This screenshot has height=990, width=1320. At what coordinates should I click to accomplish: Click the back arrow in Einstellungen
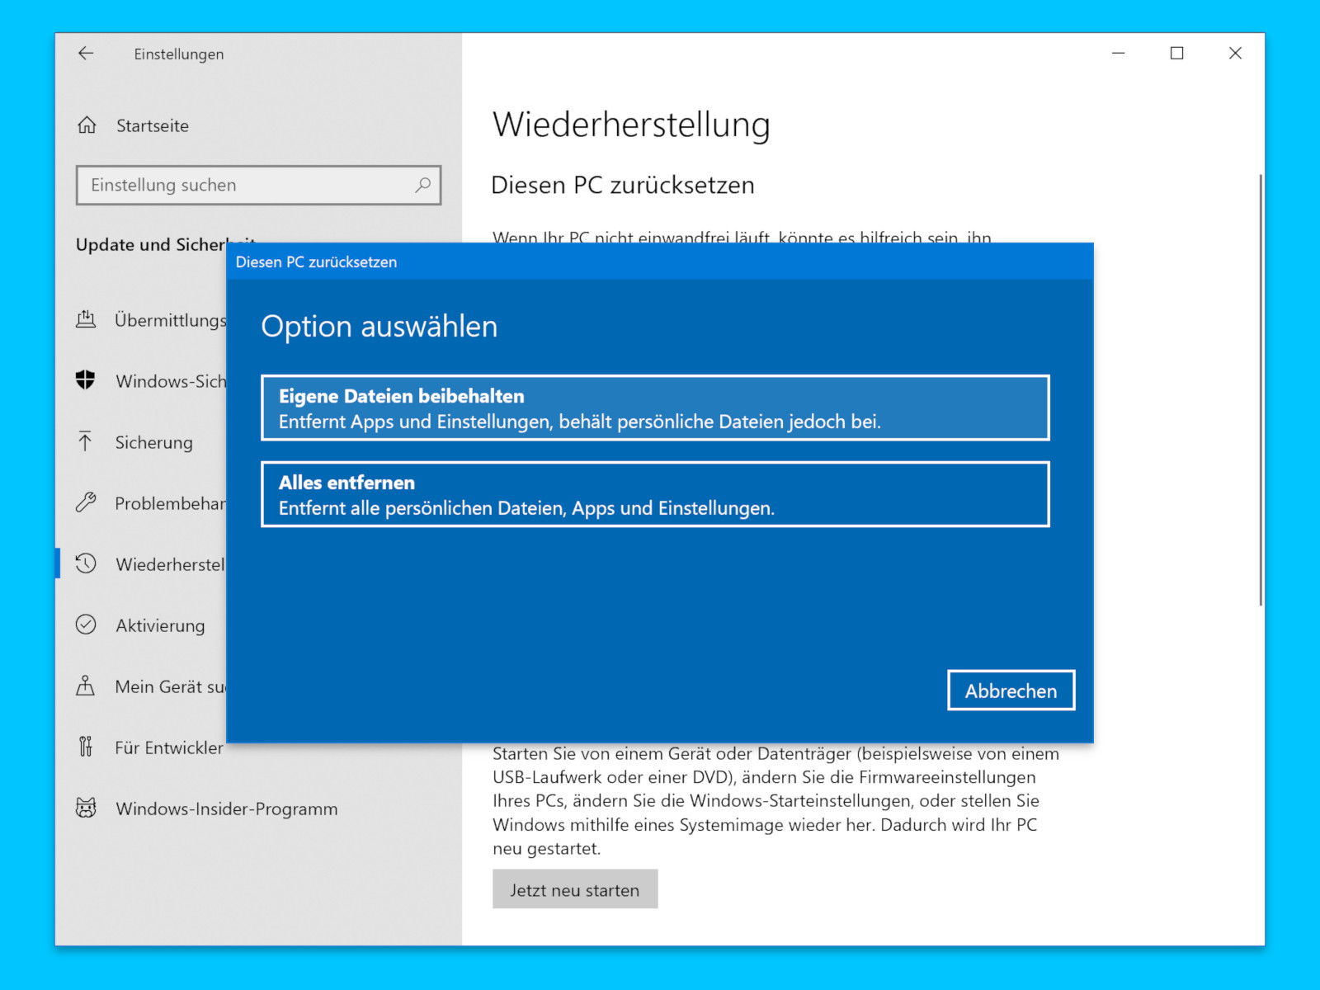click(x=86, y=54)
